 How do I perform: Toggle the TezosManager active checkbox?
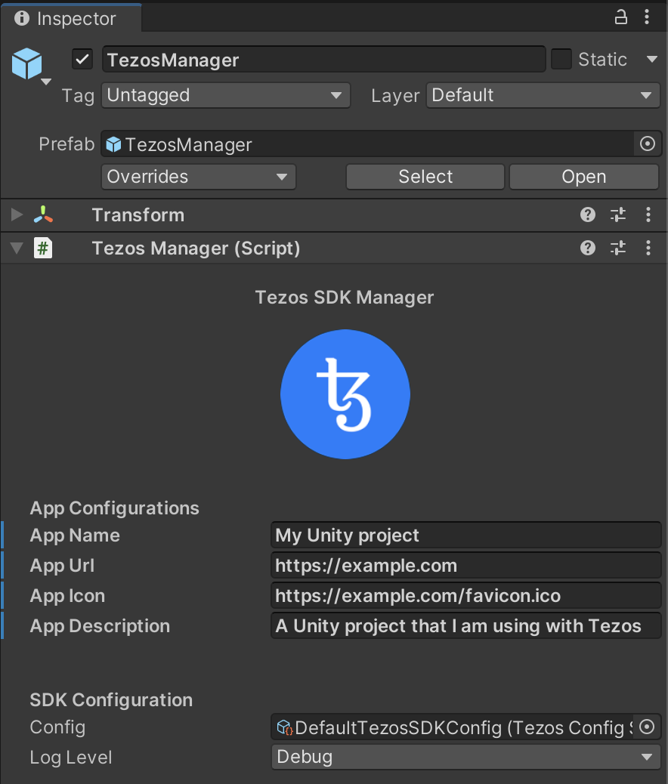[82, 59]
